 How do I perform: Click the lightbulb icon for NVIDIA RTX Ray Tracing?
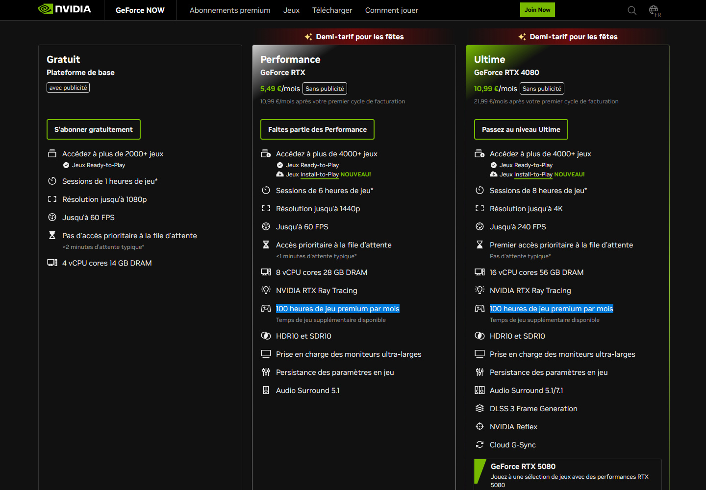tap(266, 290)
